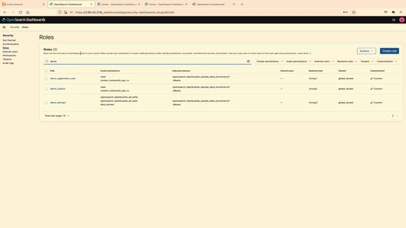Go to pagination page 1
Screen dimensions: 406x228
point(393,116)
